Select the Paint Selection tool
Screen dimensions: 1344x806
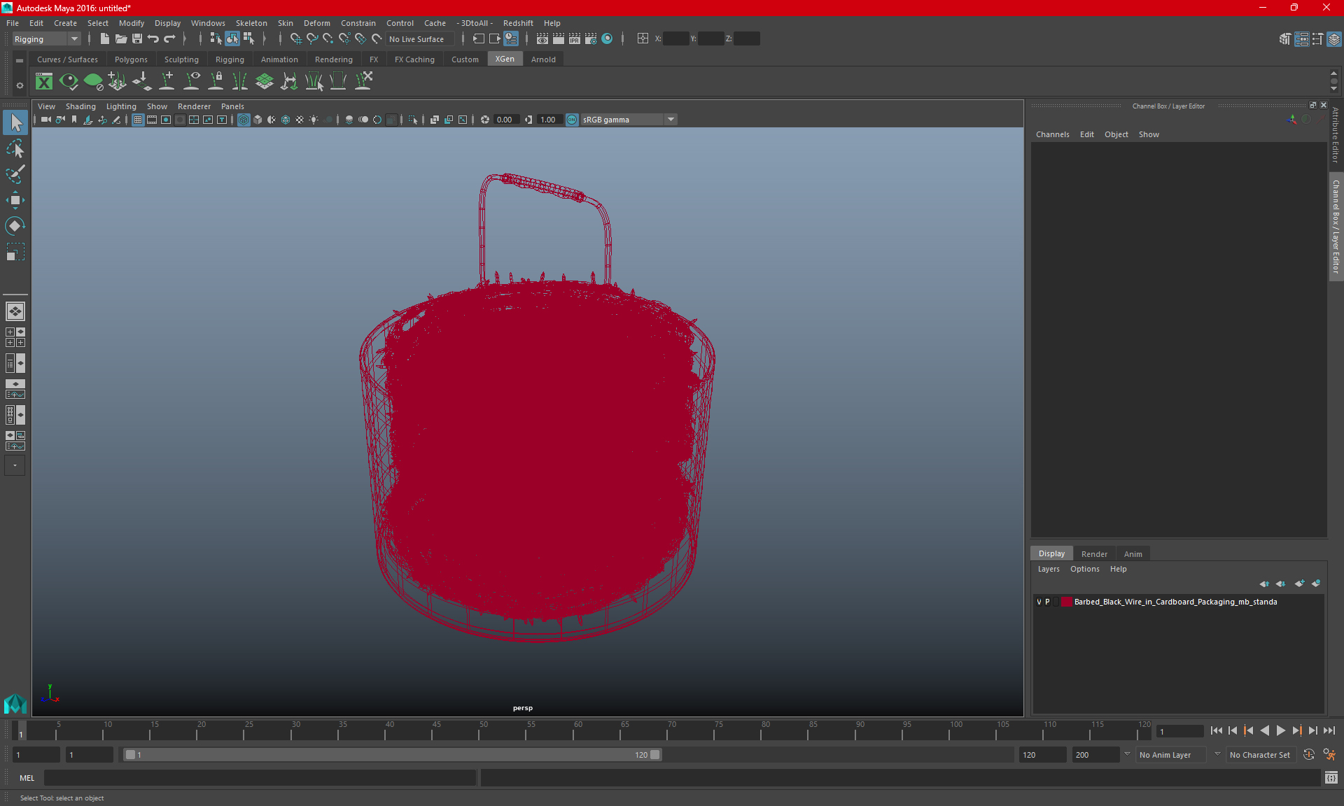(x=15, y=174)
